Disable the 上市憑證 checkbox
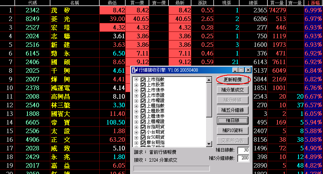Screen dimensions: 323x174 [143, 96]
